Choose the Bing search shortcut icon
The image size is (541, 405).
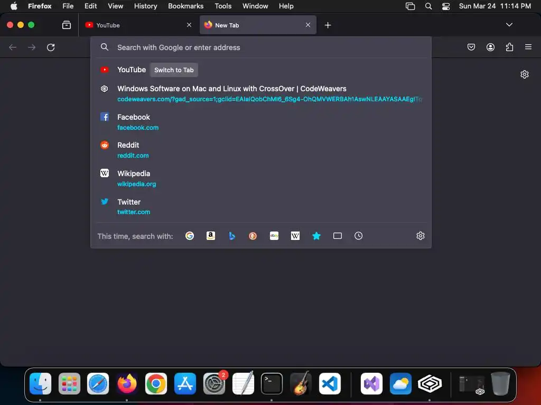232,236
